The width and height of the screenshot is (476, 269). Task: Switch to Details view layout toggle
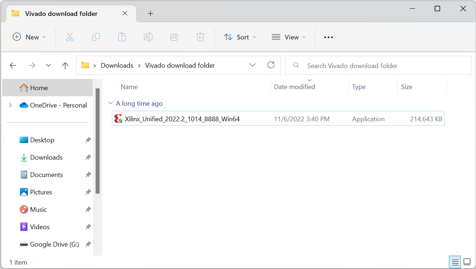pos(455,262)
